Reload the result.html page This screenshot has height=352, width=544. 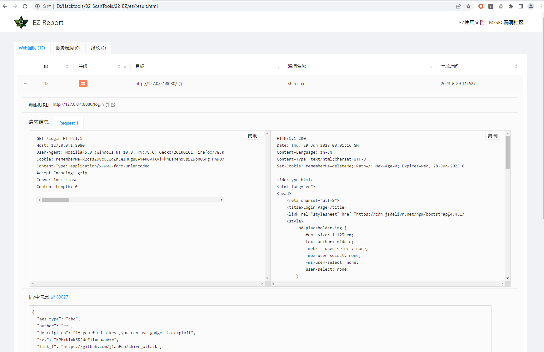tap(25, 6)
